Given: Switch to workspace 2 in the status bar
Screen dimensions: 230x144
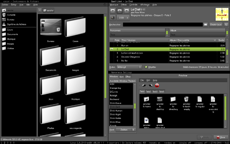Looking at the screenshot, I should 5,143.
